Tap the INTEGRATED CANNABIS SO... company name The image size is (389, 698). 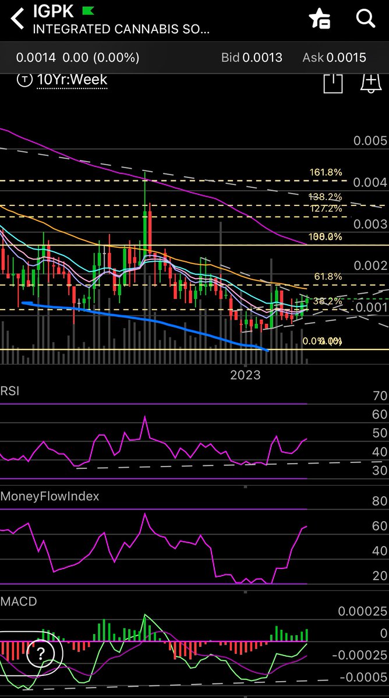click(121, 28)
